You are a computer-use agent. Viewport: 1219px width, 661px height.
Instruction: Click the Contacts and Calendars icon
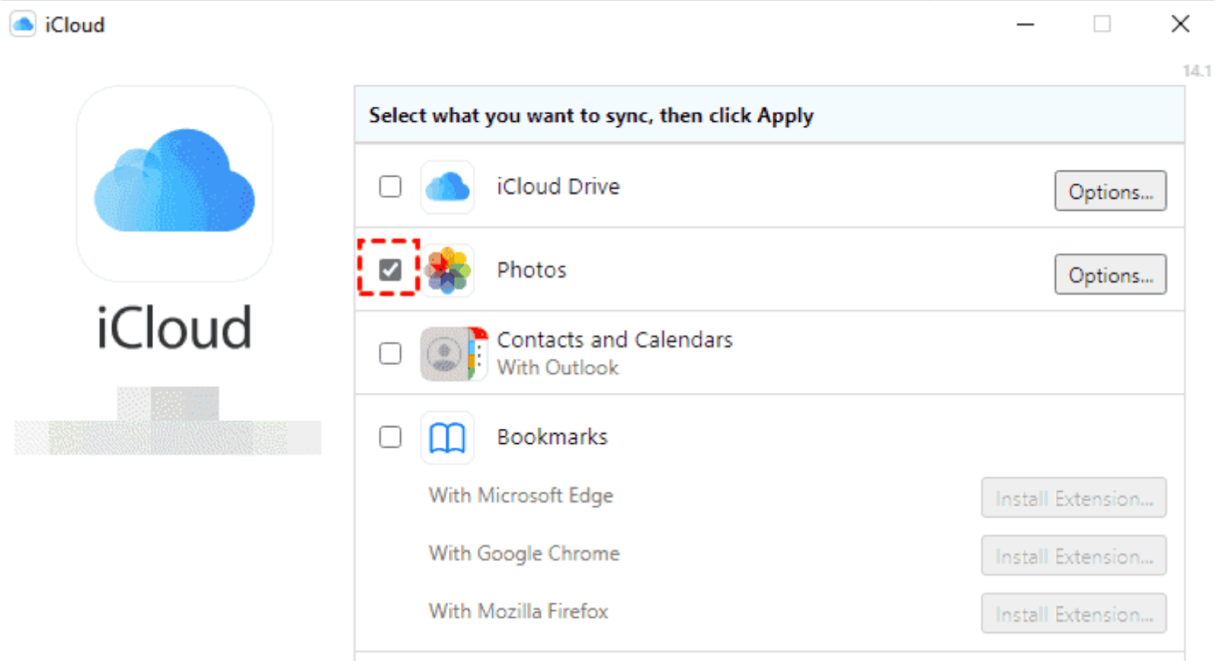(454, 354)
